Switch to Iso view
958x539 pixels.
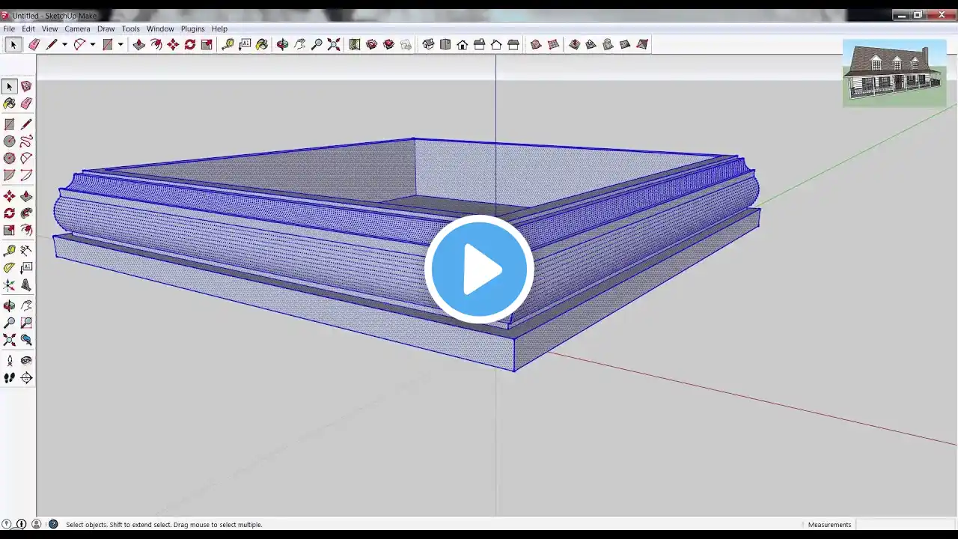click(x=428, y=45)
